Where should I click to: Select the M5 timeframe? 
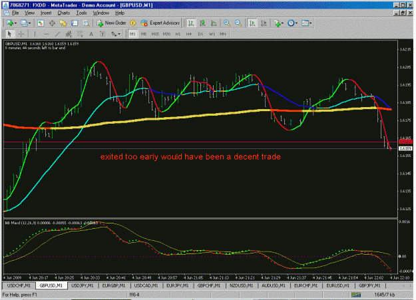pyautogui.click(x=144, y=34)
